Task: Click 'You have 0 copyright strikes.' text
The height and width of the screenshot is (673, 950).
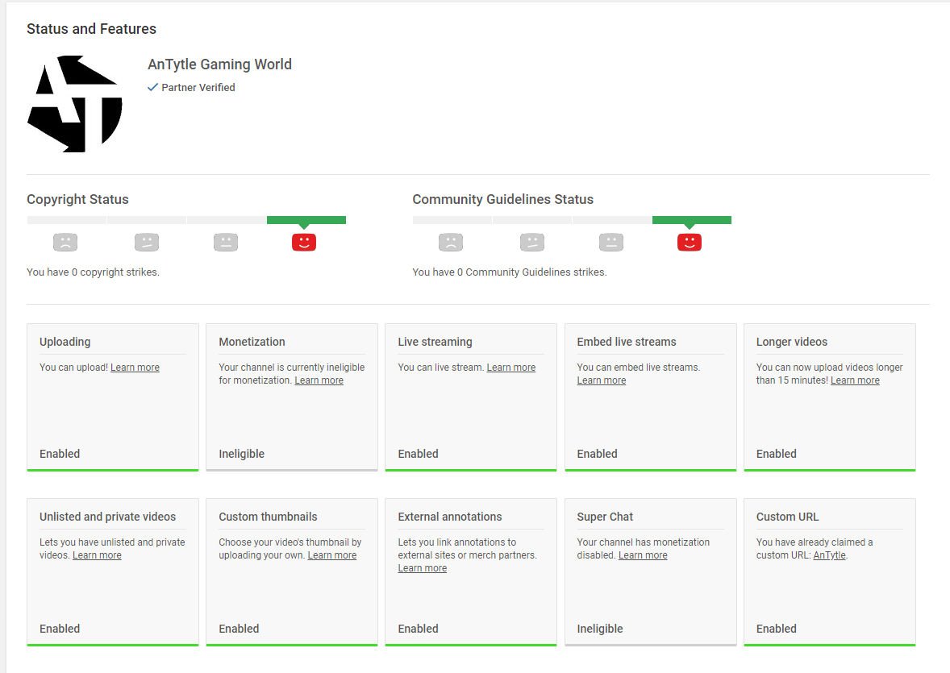Action: pyautogui.click(x=94, y=272)
